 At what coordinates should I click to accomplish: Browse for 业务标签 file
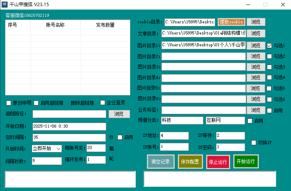[256, 110]
